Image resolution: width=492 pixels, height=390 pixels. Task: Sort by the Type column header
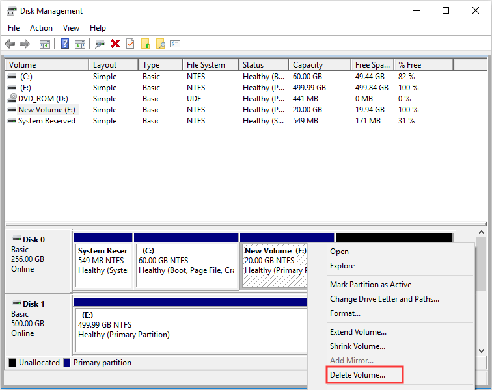click(160, 65)
